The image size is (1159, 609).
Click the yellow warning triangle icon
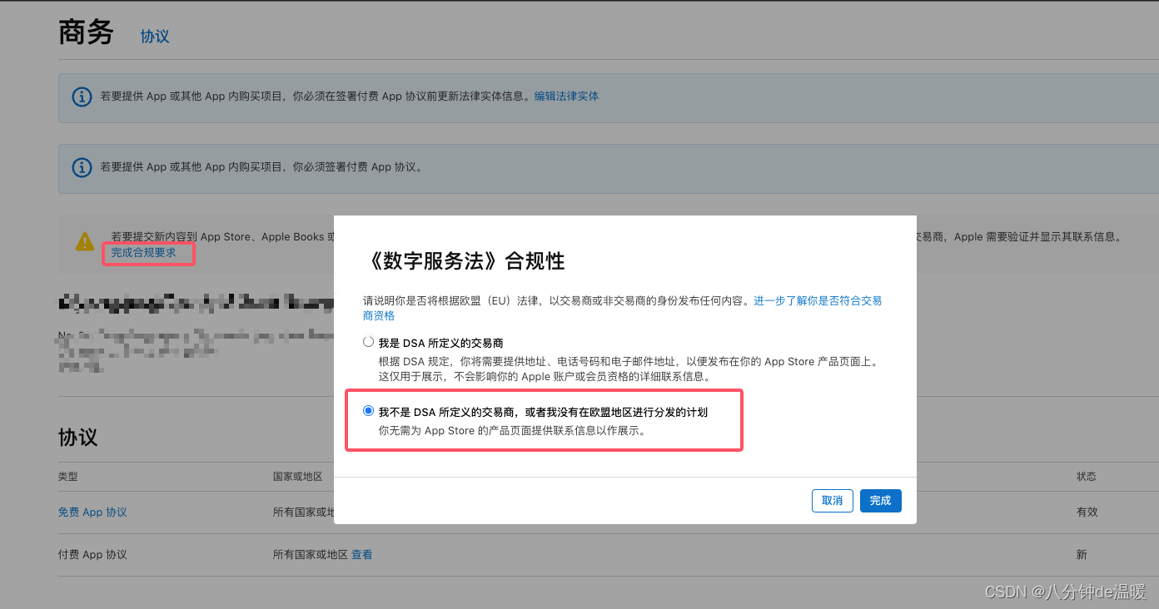click(85, 242)
